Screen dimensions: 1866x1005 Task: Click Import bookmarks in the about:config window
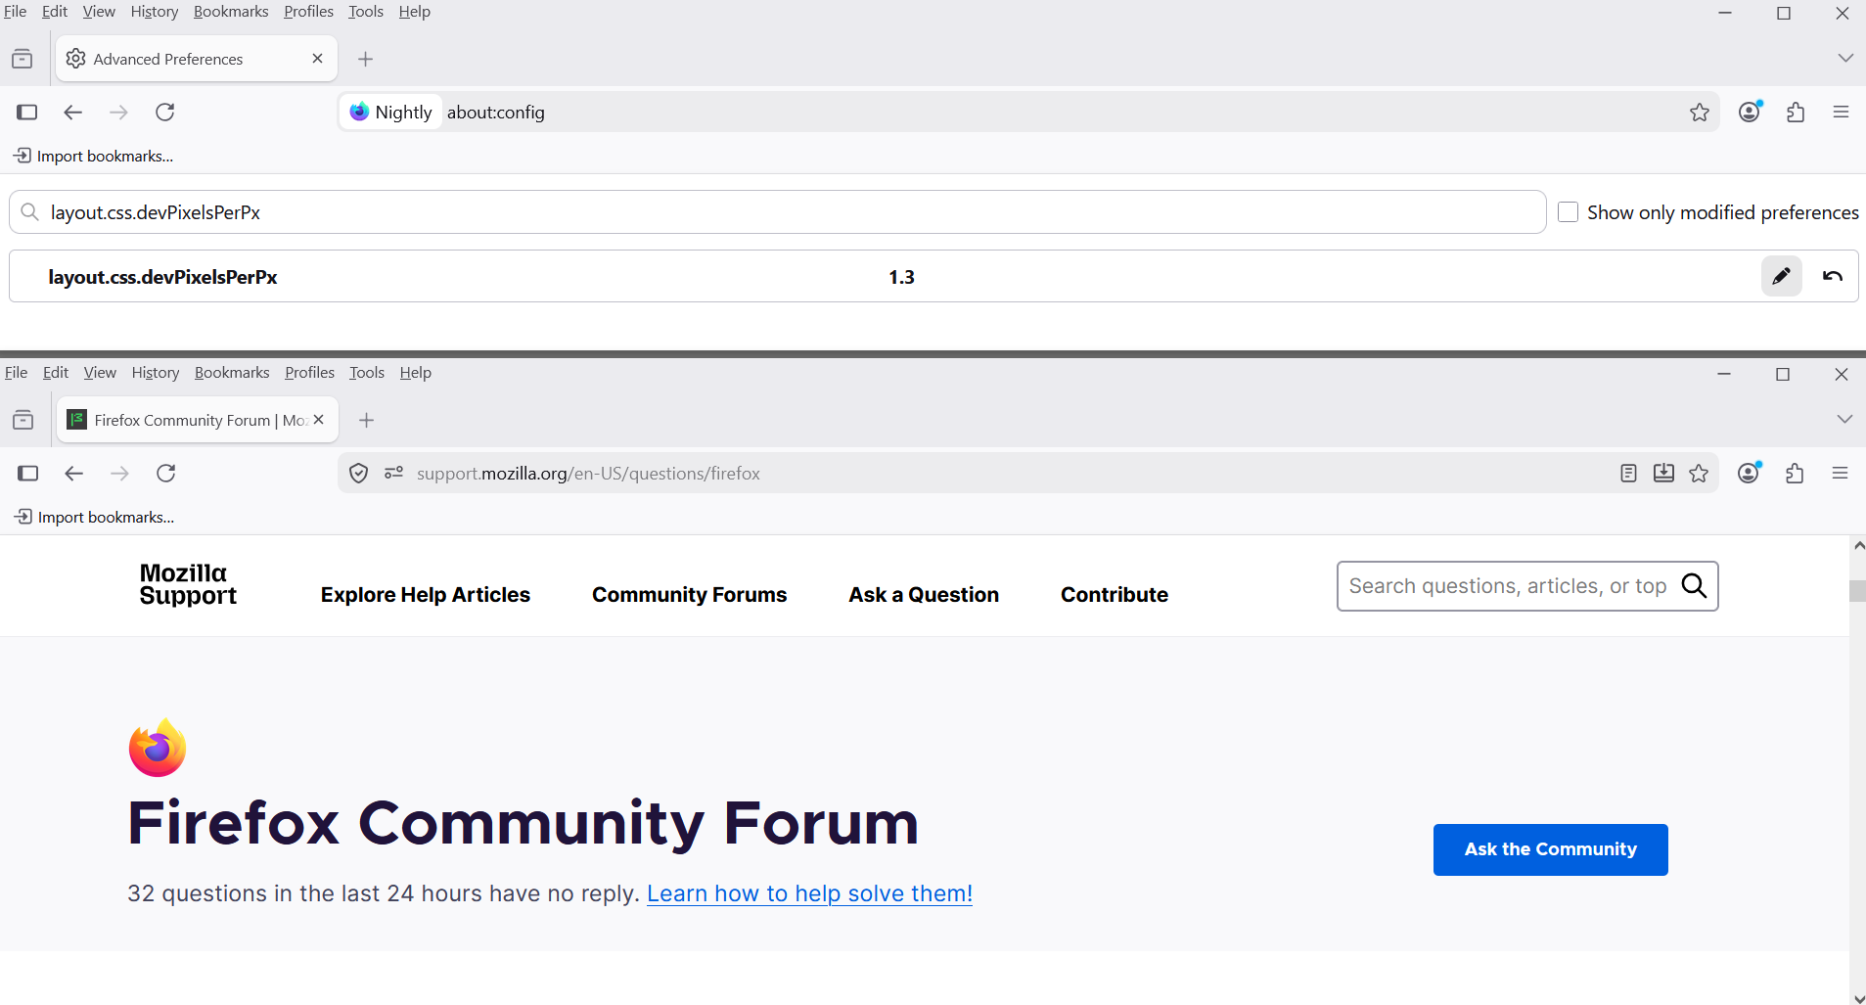pos(94,157)
